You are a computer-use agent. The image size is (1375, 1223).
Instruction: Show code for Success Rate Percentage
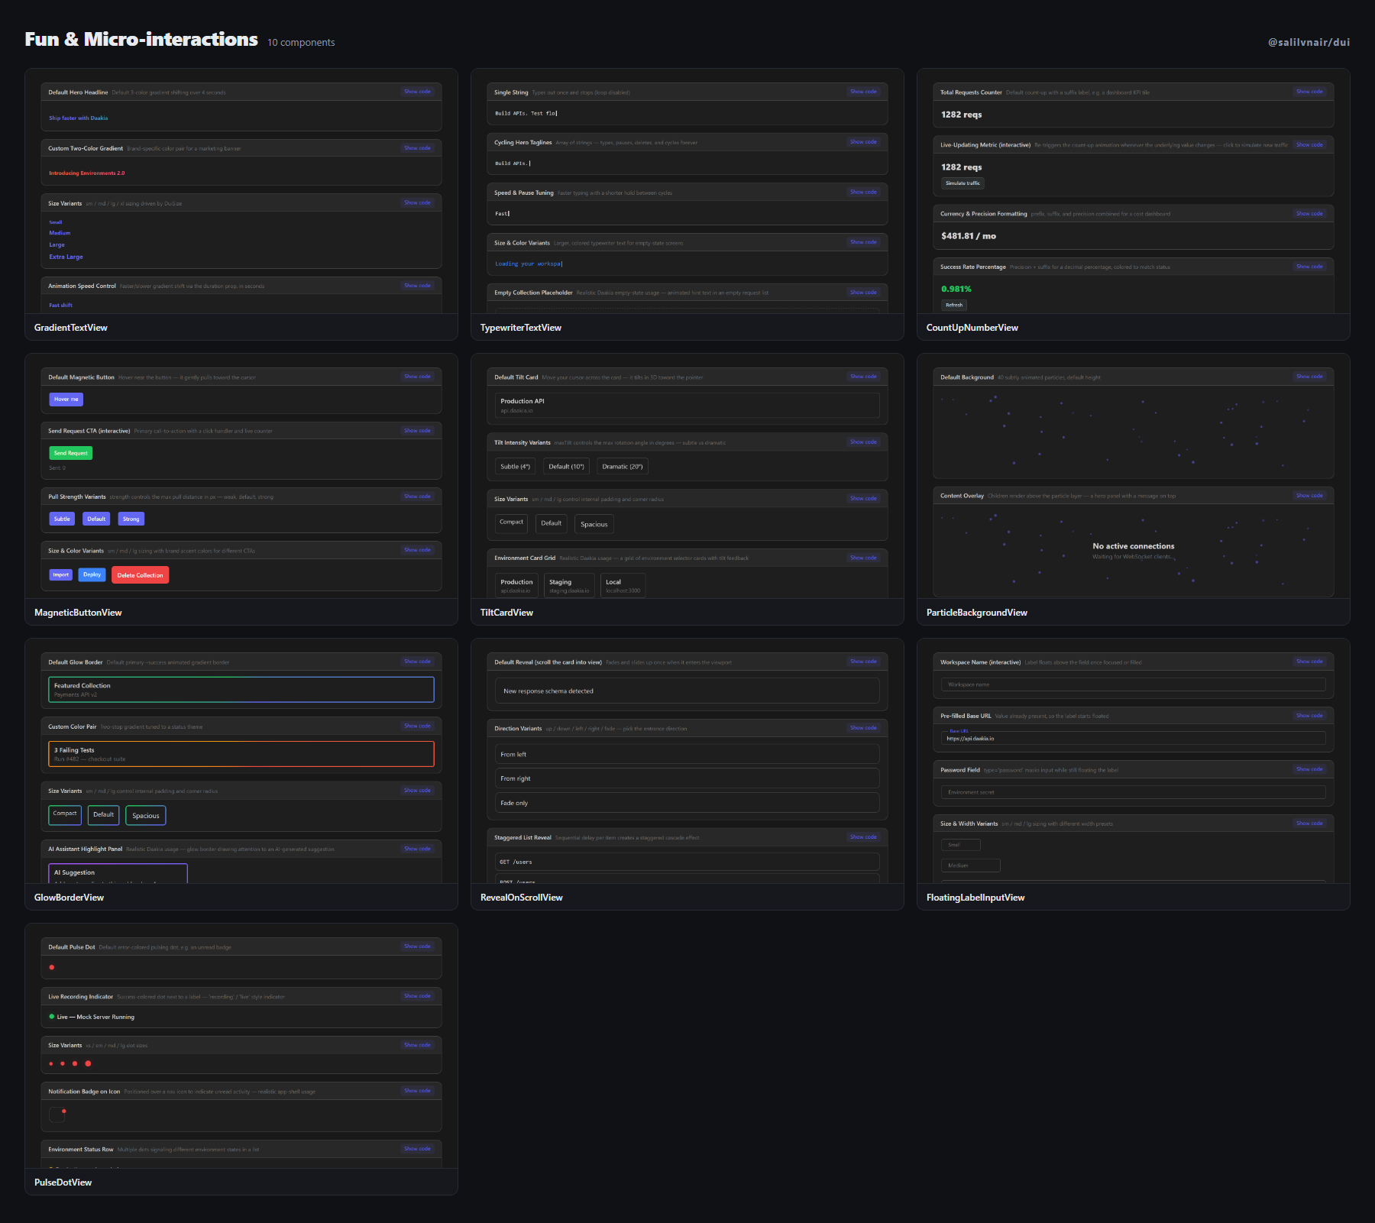point(1309,267)
